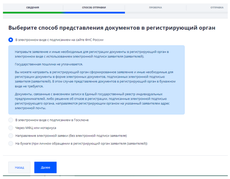
Task: Click label 'В электронном виде с подписанием в Госключе'
Action: pyautogui.click(x=52, y=120)
